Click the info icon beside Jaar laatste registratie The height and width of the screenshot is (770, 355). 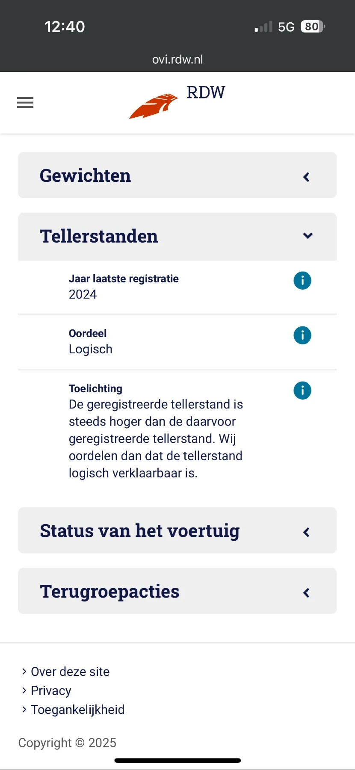302,280
